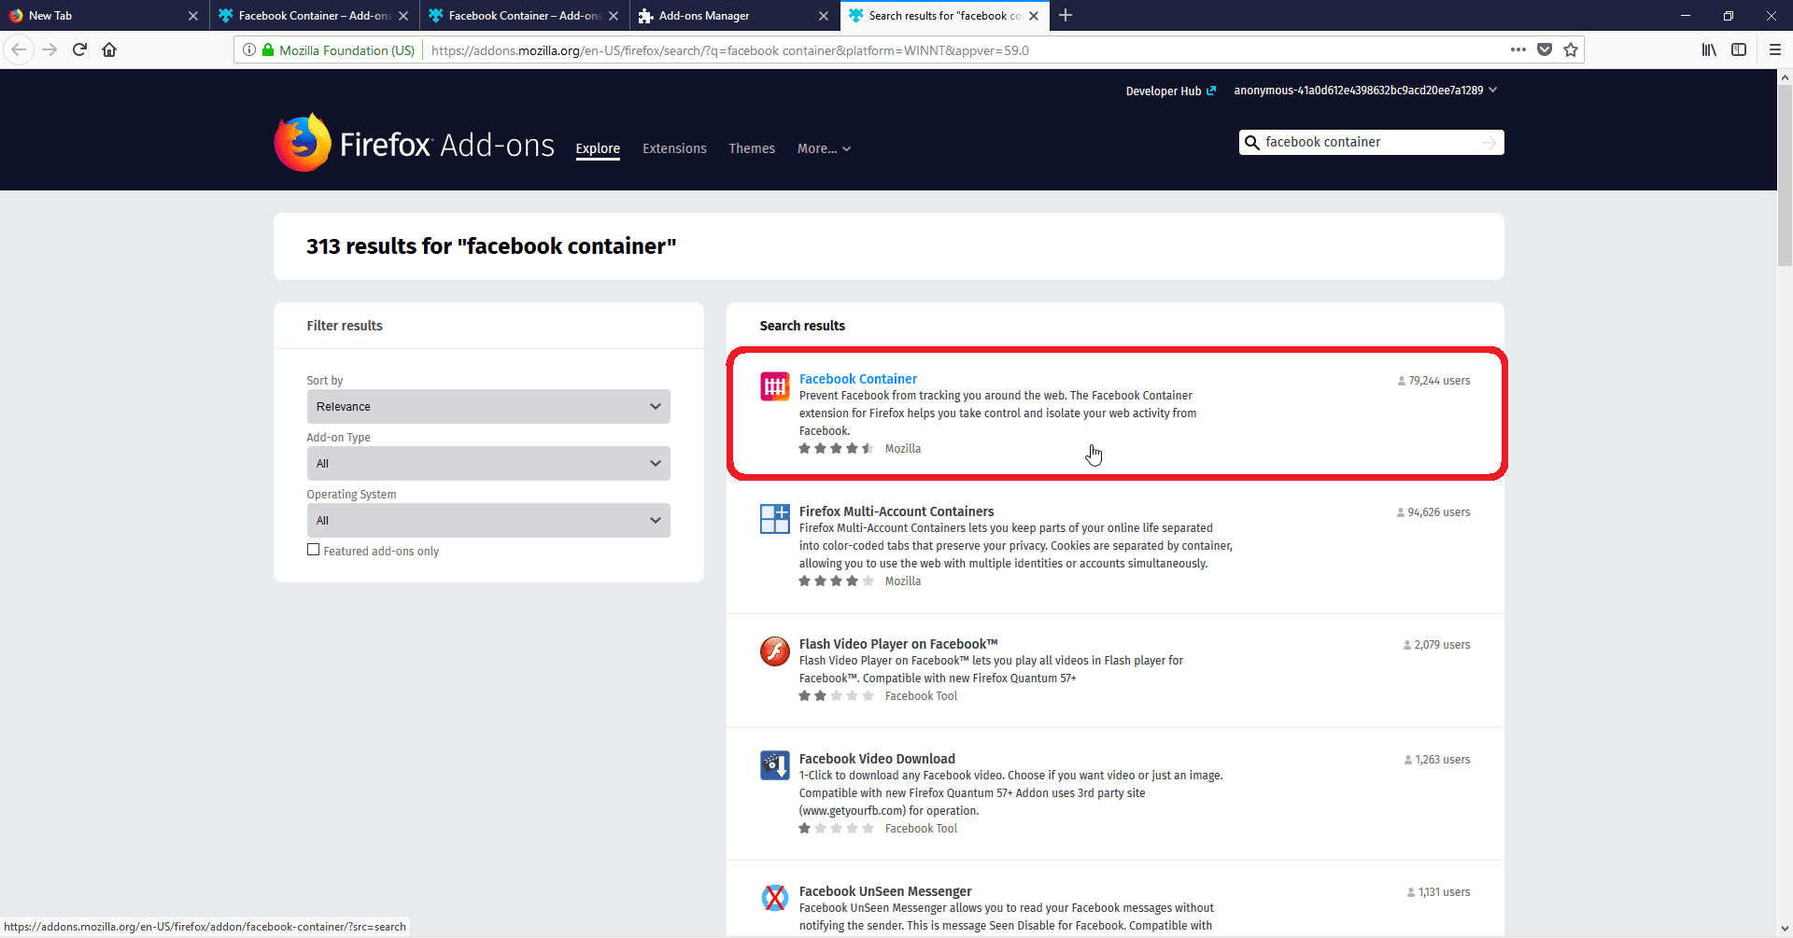The height and width of the screenshot is (938, 1793).
Task: Open the Library icon in toolbar
Action: 1709,49
